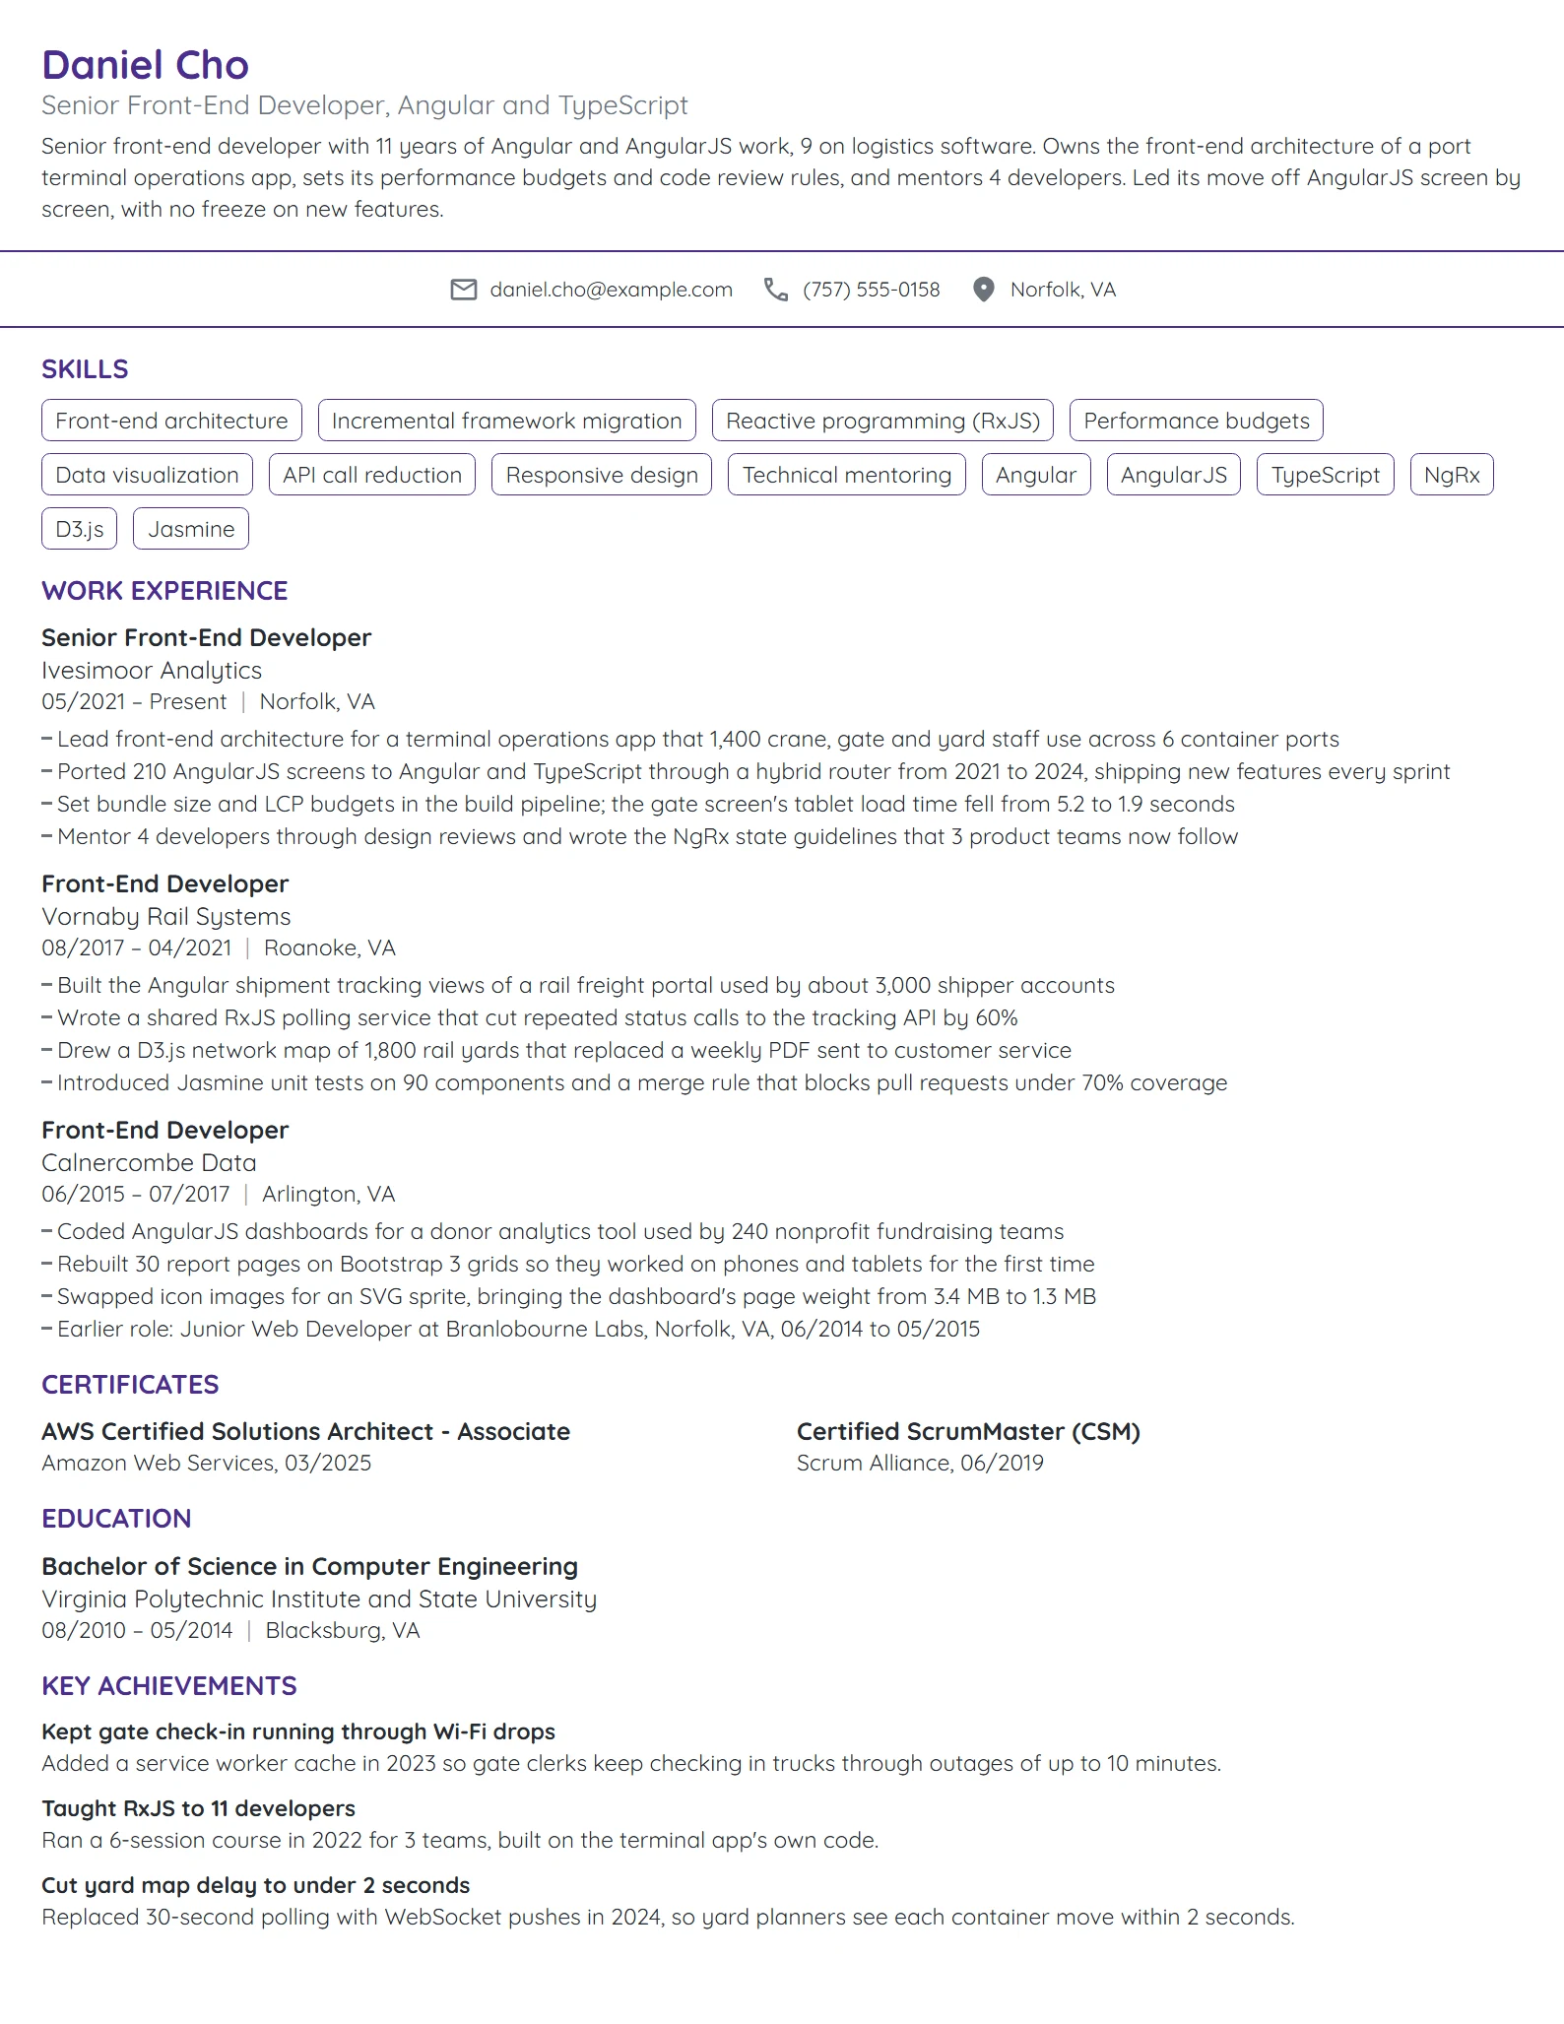The image size is (1564, 2024).
Task: Click the Technical mentoring skill tag
Action: point(847,475)
